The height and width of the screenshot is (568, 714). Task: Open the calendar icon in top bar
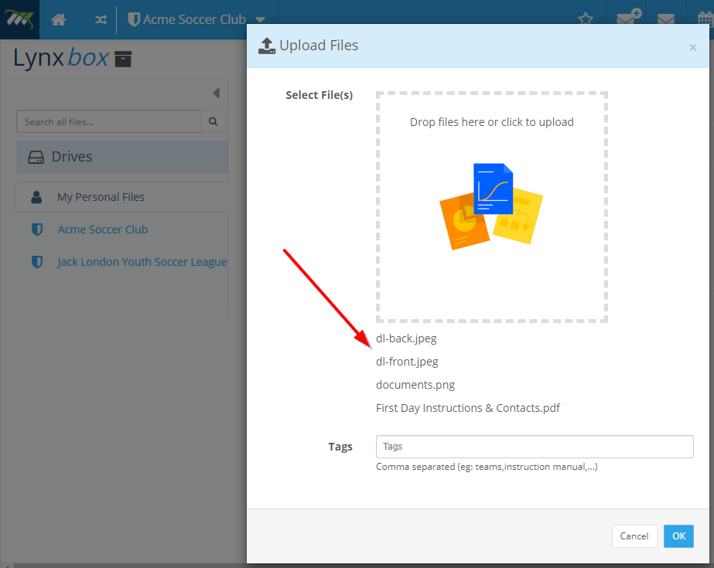coord(706,19)
